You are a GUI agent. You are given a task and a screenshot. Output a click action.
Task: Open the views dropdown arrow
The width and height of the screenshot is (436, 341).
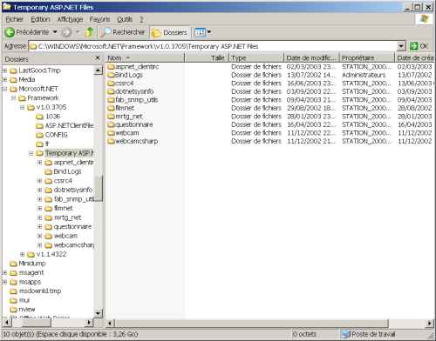(x=208, y=32)
